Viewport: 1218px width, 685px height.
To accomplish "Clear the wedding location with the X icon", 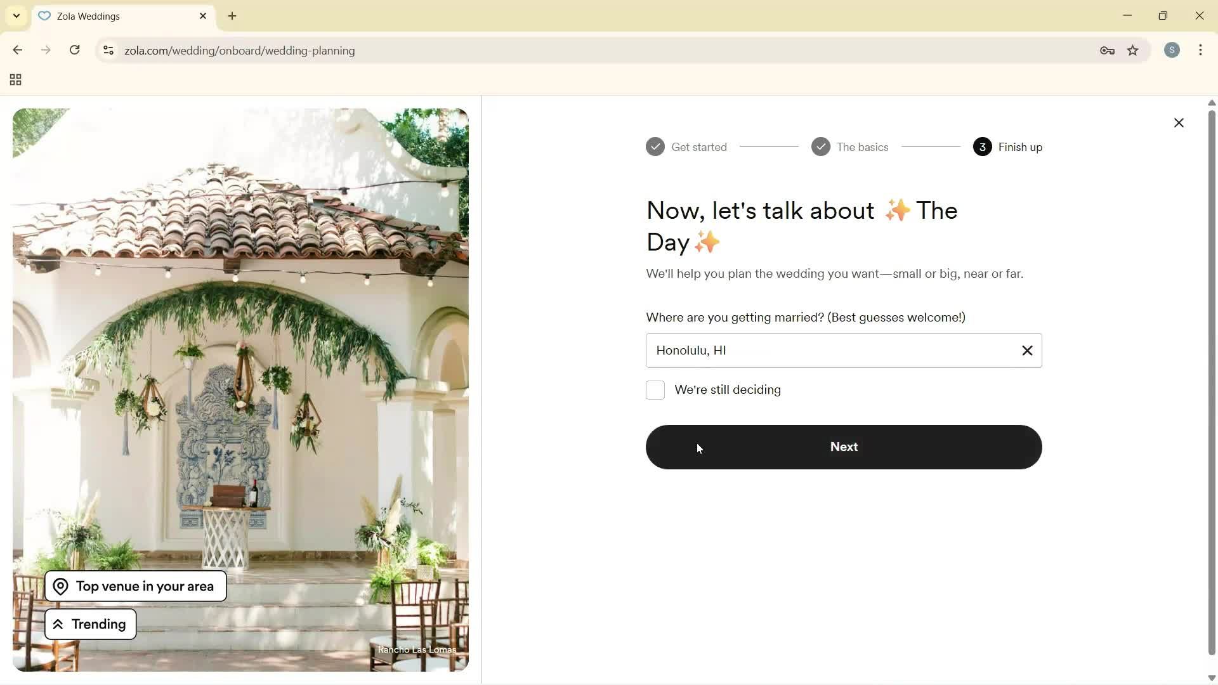I will (x=1027, y=350).
